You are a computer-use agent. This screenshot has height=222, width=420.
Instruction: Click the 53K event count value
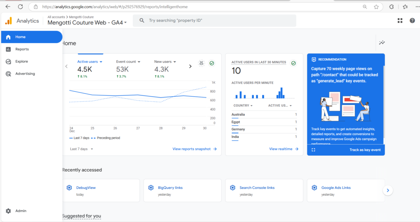click(x=122, y=70)
